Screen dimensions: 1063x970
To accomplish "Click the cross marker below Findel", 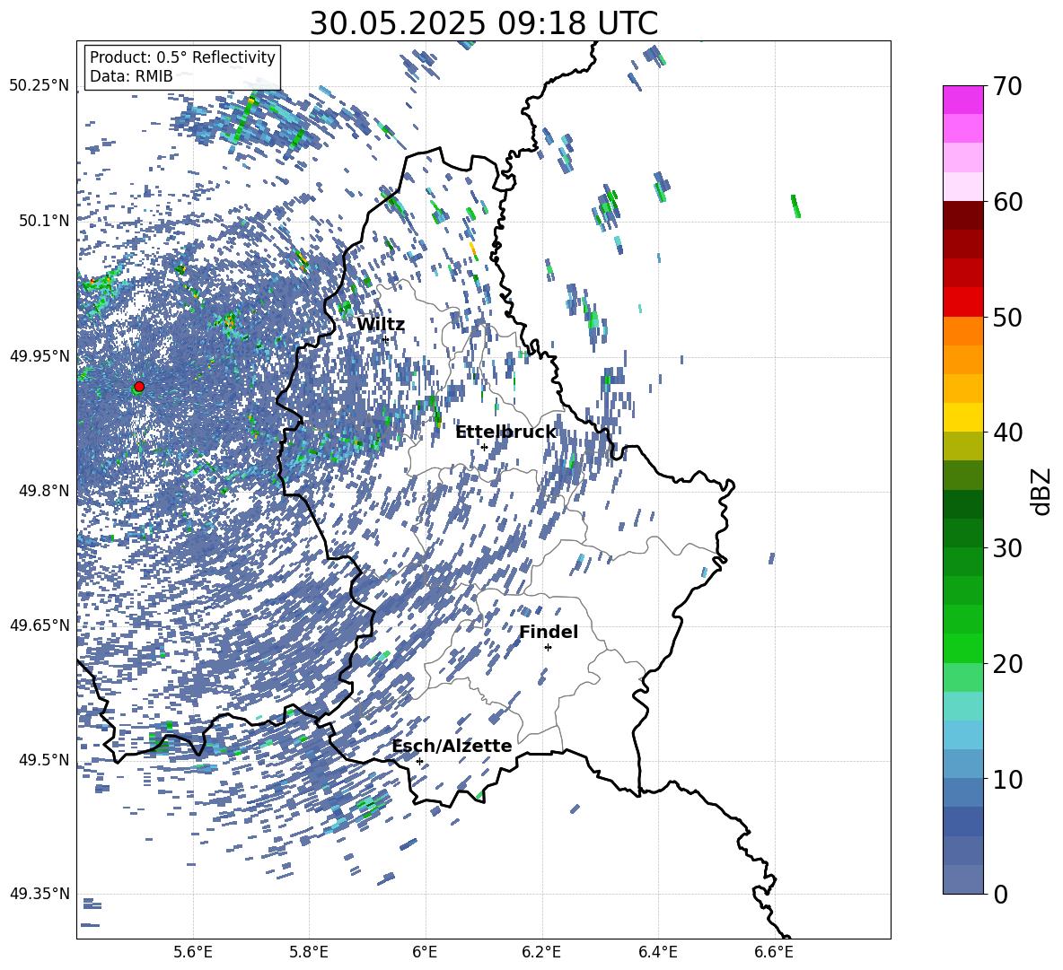I will 548,648.
